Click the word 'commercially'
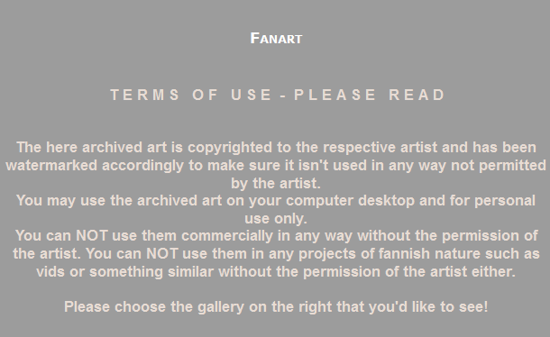This screenshot has height=337, width=550. click(227, 236)
